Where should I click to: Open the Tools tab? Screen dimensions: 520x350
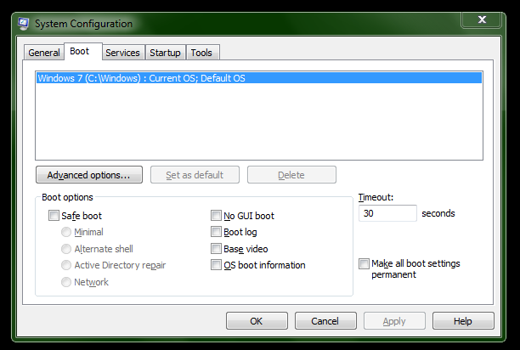coord(201,53)
